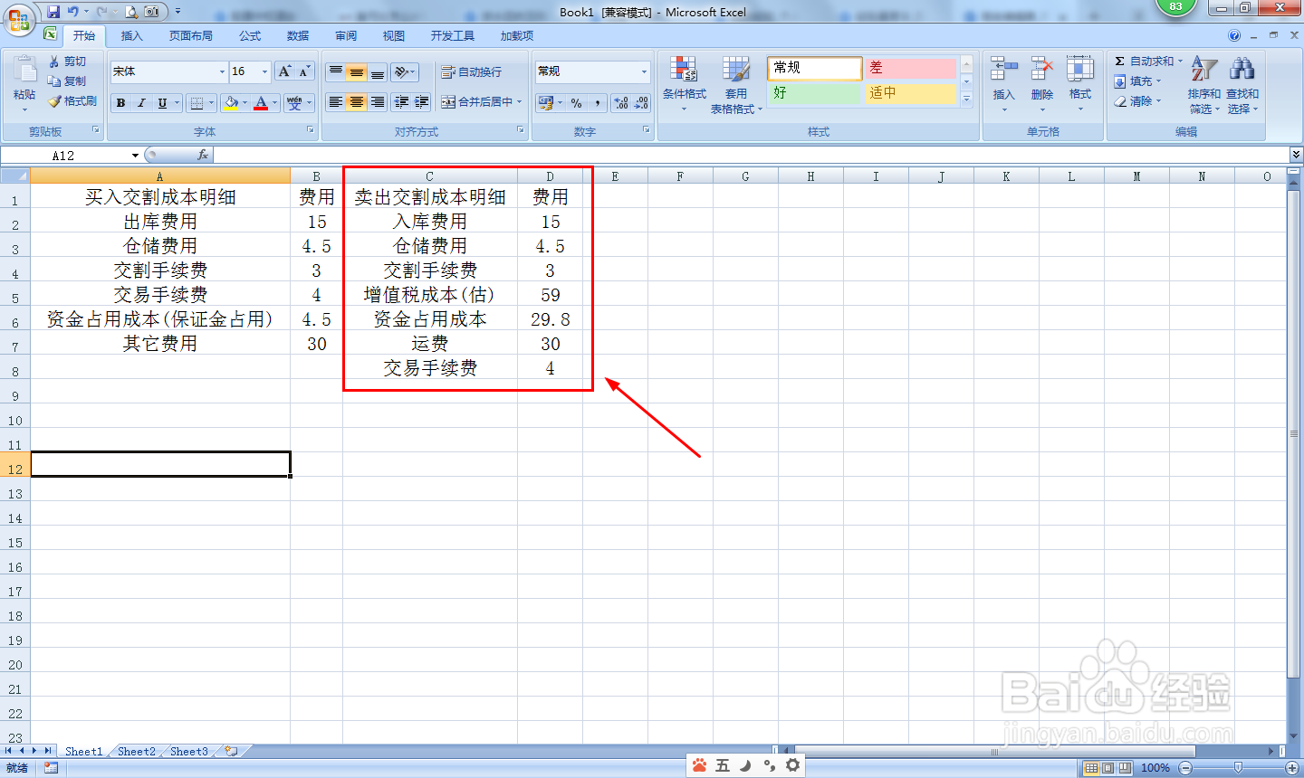Apply bold formatting to selection
The width and height of the screenshot is (1304, 778).
(x=120, y=102)
